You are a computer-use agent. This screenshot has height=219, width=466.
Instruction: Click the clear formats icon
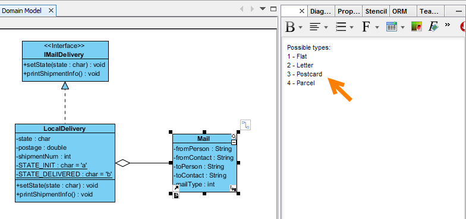click(x=433, y=27)
